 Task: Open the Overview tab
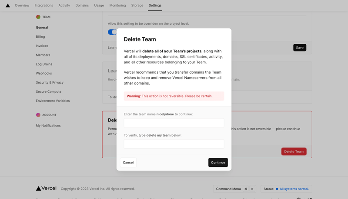click(x=22, y=5)
